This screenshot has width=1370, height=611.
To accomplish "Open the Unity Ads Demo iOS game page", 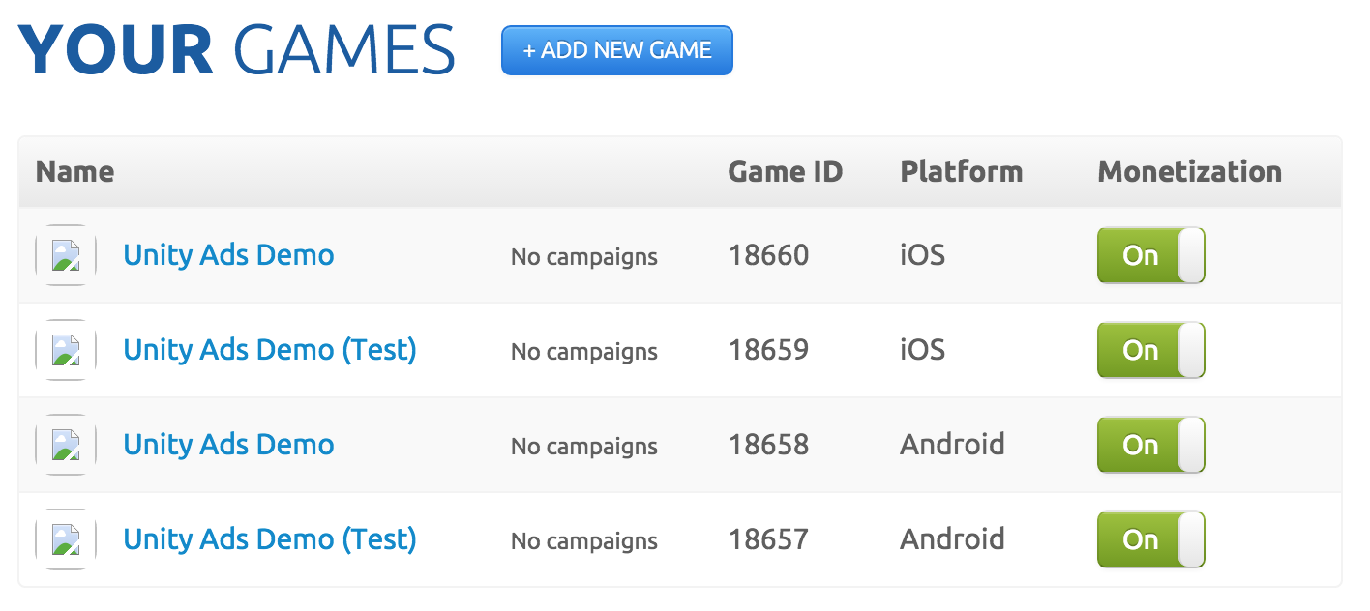I will (228, 255).
